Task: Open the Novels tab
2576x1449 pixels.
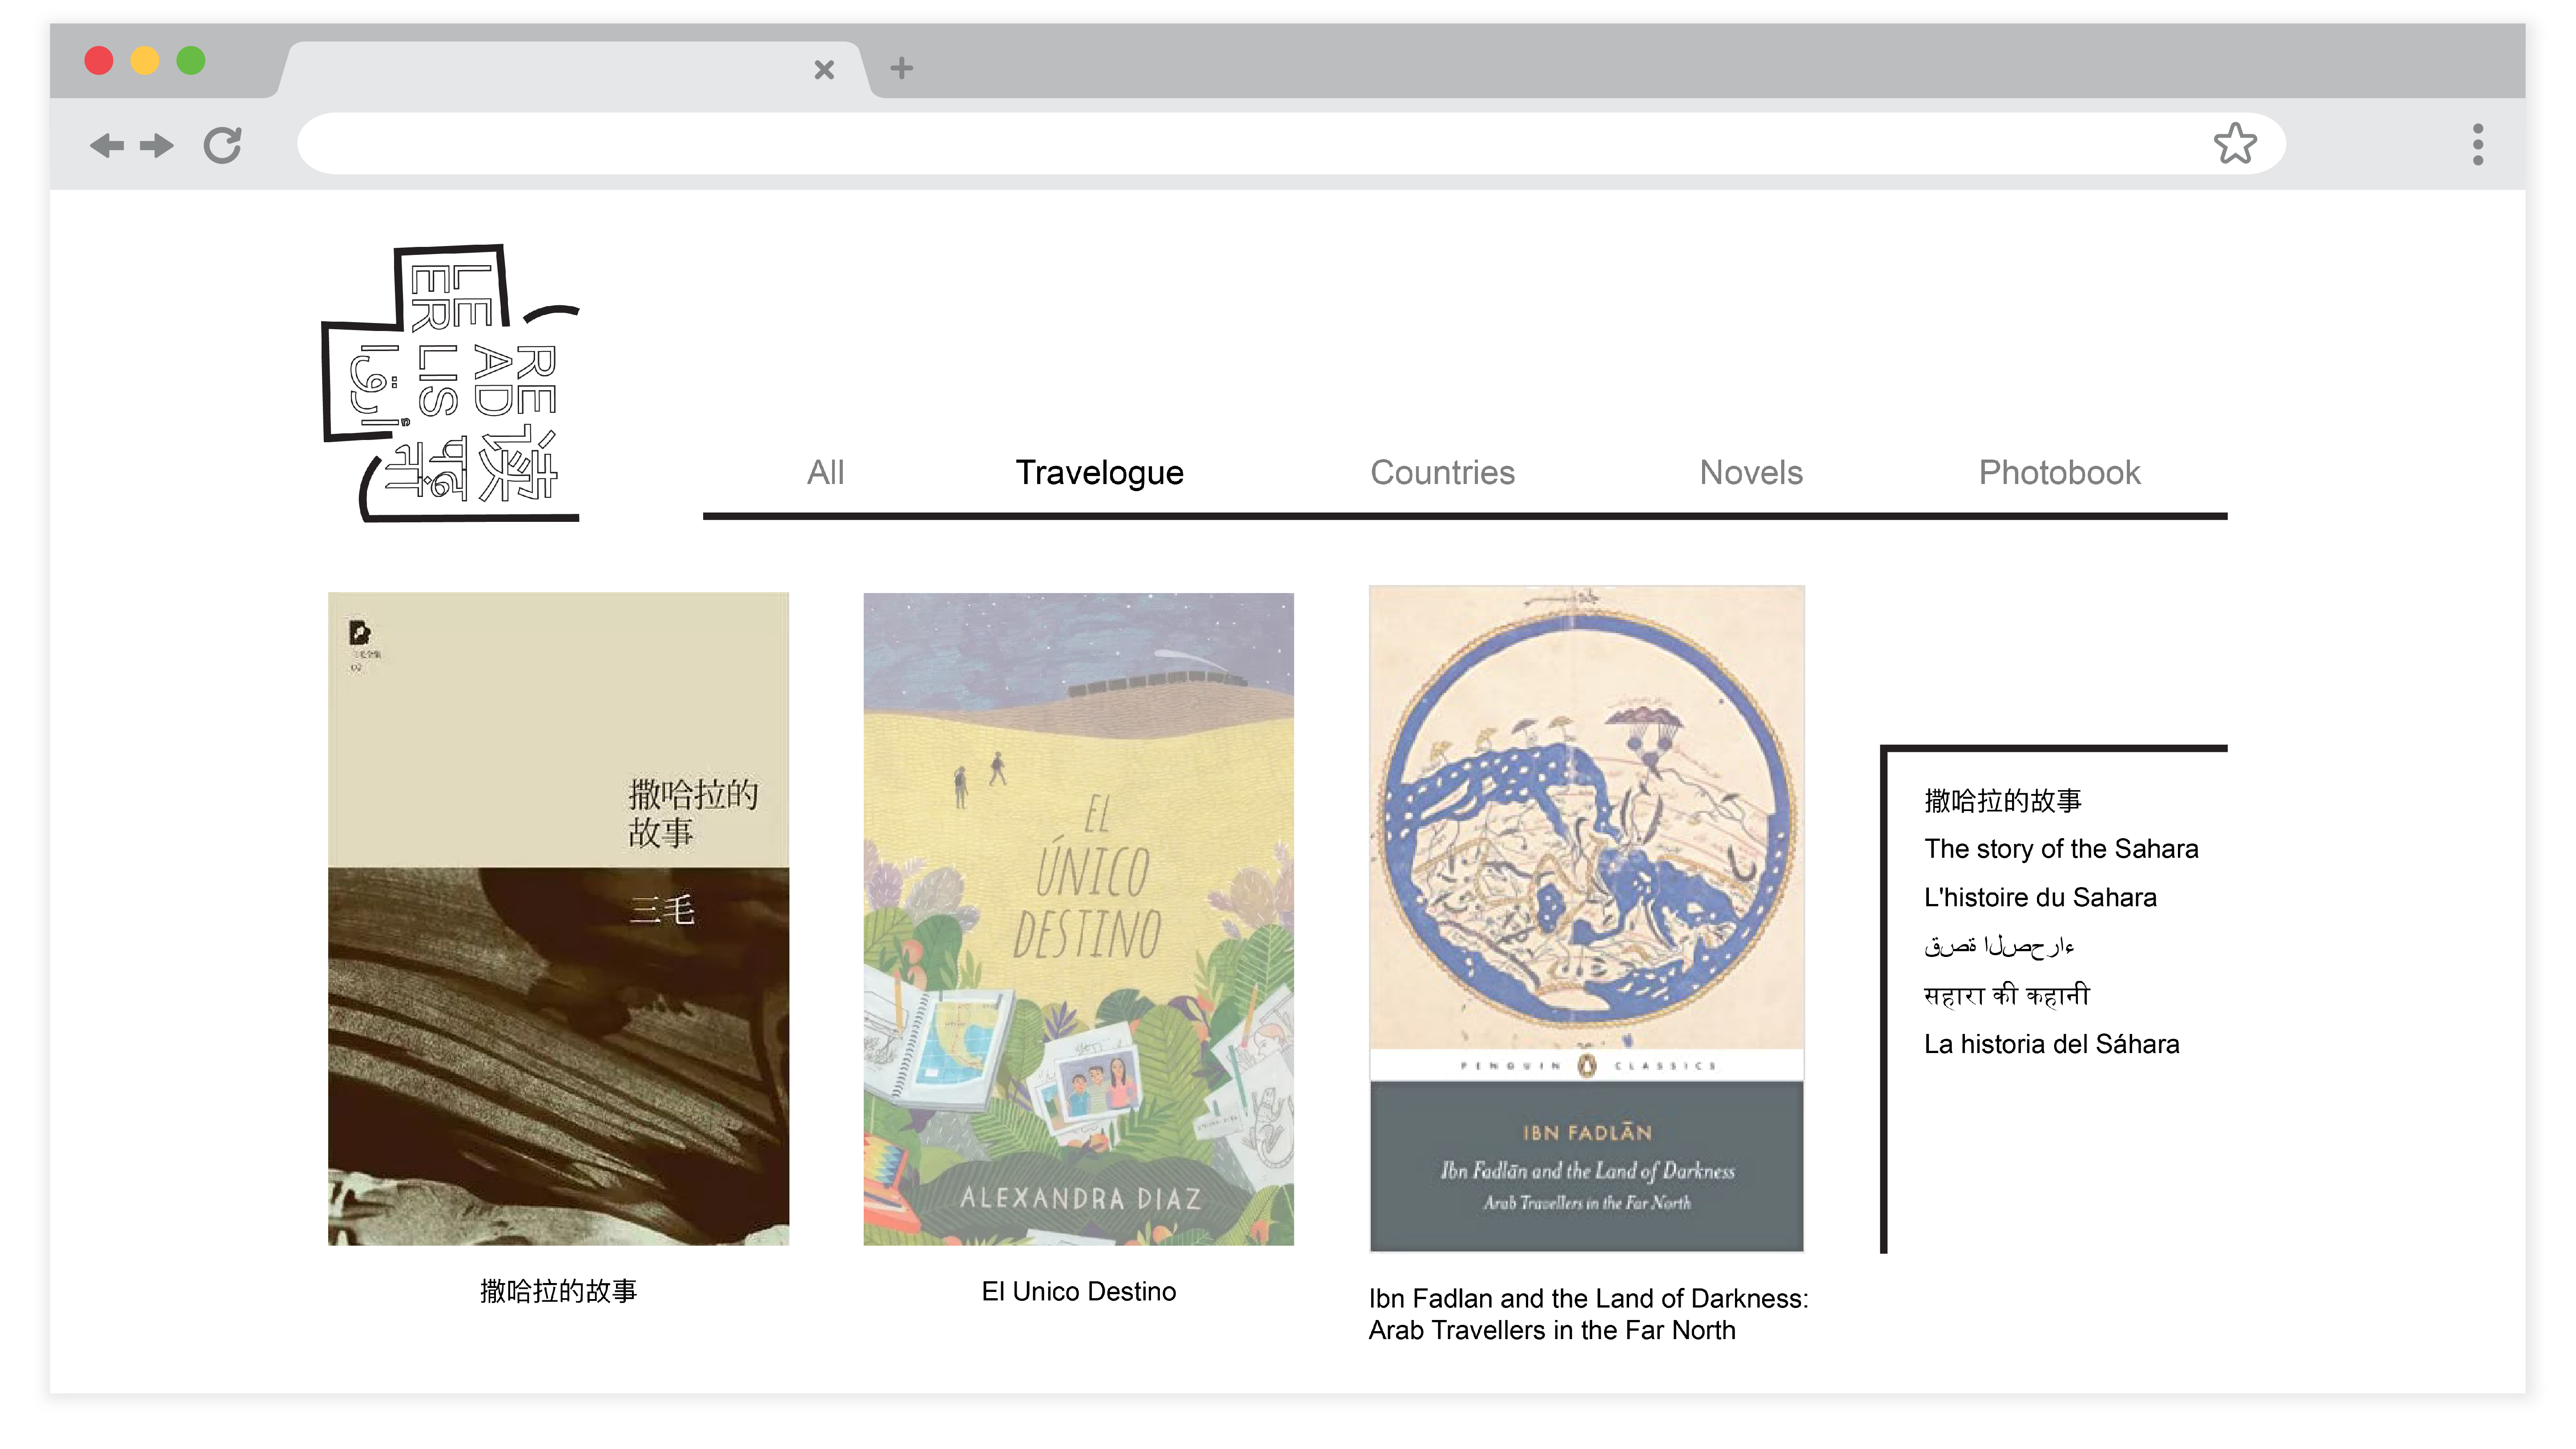Action: (1751, 472)
